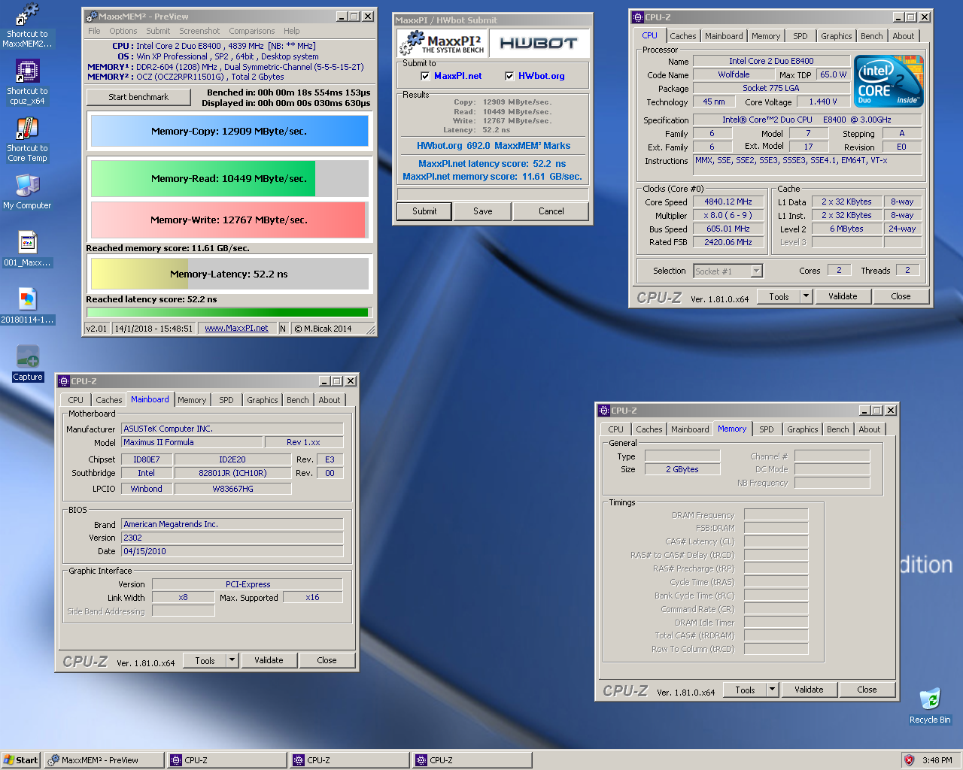The image size is (963, 770).
Task: Click the Windows Start button
Action: [20, 760]
